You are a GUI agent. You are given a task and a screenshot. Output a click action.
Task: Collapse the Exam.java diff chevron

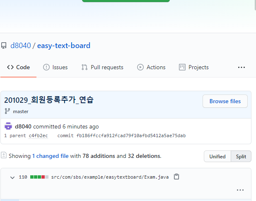pos(12,177)
